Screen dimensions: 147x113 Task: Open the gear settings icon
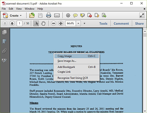[68, 15]
